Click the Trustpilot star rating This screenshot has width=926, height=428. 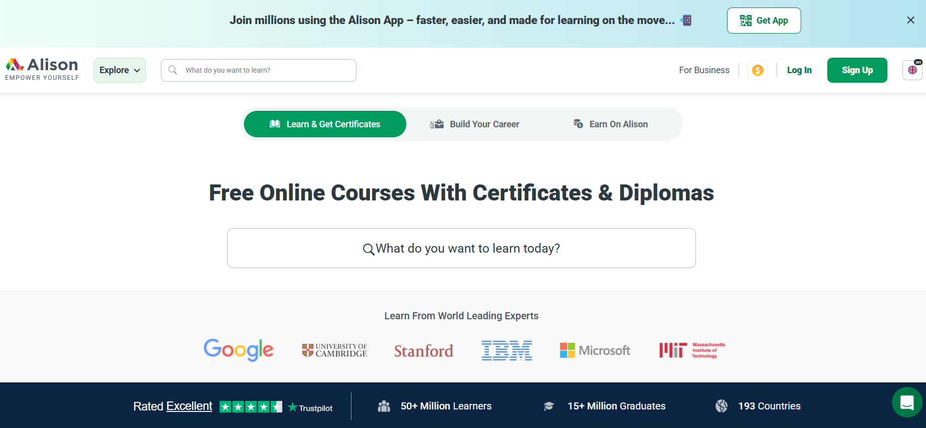pyautogui.click(x=251, y=407)
